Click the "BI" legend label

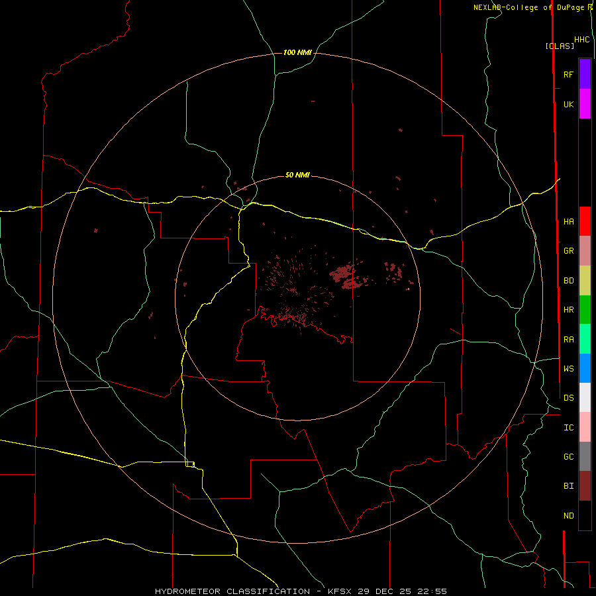[568, 486]
